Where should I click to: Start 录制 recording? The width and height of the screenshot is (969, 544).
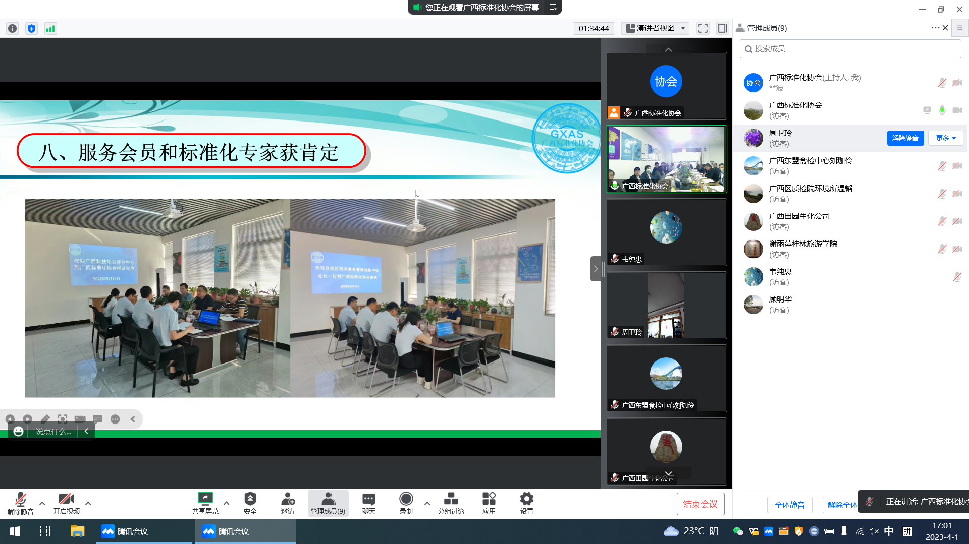pos(406,503)
